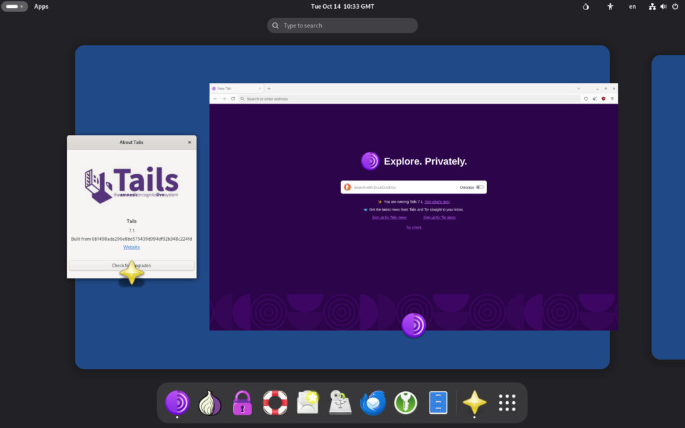This screenshot has width=685, height=428.
Task: Open WhisperBack error reporting envelope icon
Action: 308,402
